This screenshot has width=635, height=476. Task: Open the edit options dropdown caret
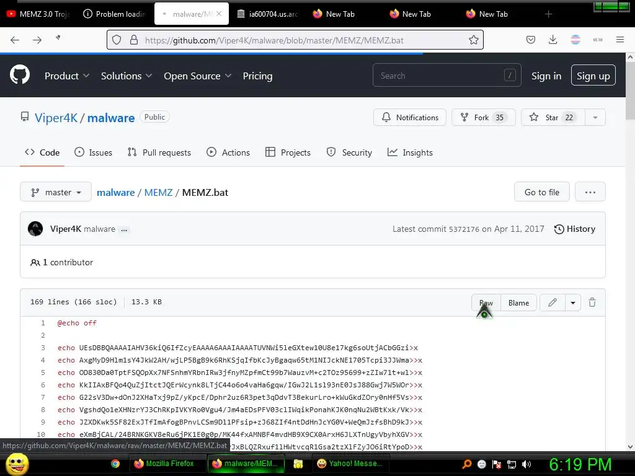point(572,302)
